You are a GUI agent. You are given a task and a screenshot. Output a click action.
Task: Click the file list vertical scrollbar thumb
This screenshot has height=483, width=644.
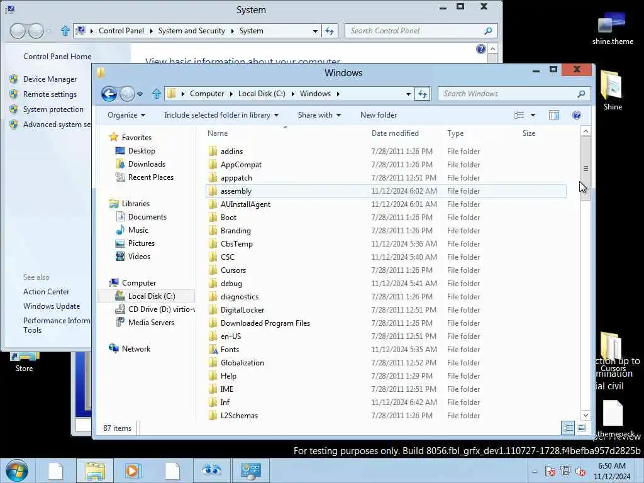[586, 169]
